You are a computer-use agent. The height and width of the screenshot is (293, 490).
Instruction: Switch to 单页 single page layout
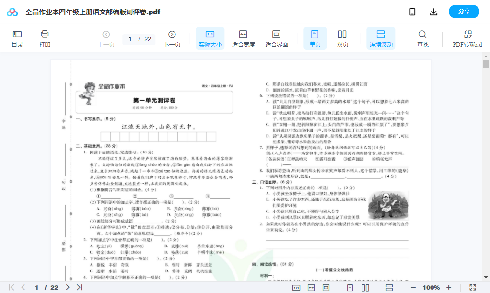[x=315, y=38]
